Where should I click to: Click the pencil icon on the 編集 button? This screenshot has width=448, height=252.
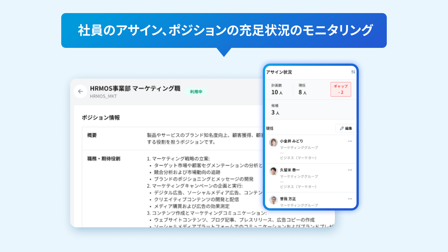[342, 128]
